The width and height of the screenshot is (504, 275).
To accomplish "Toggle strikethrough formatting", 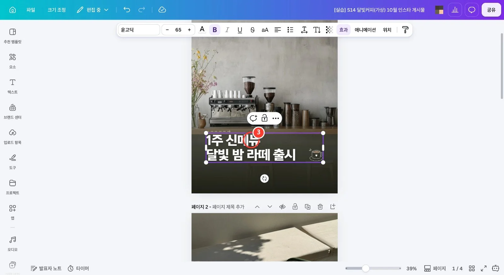I will point(252,30).
